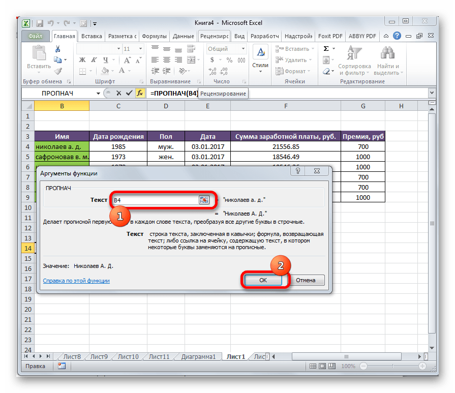Click the collapse dialog range selector icon
This screenshot has height=393, width=455.
pos(204,200)
